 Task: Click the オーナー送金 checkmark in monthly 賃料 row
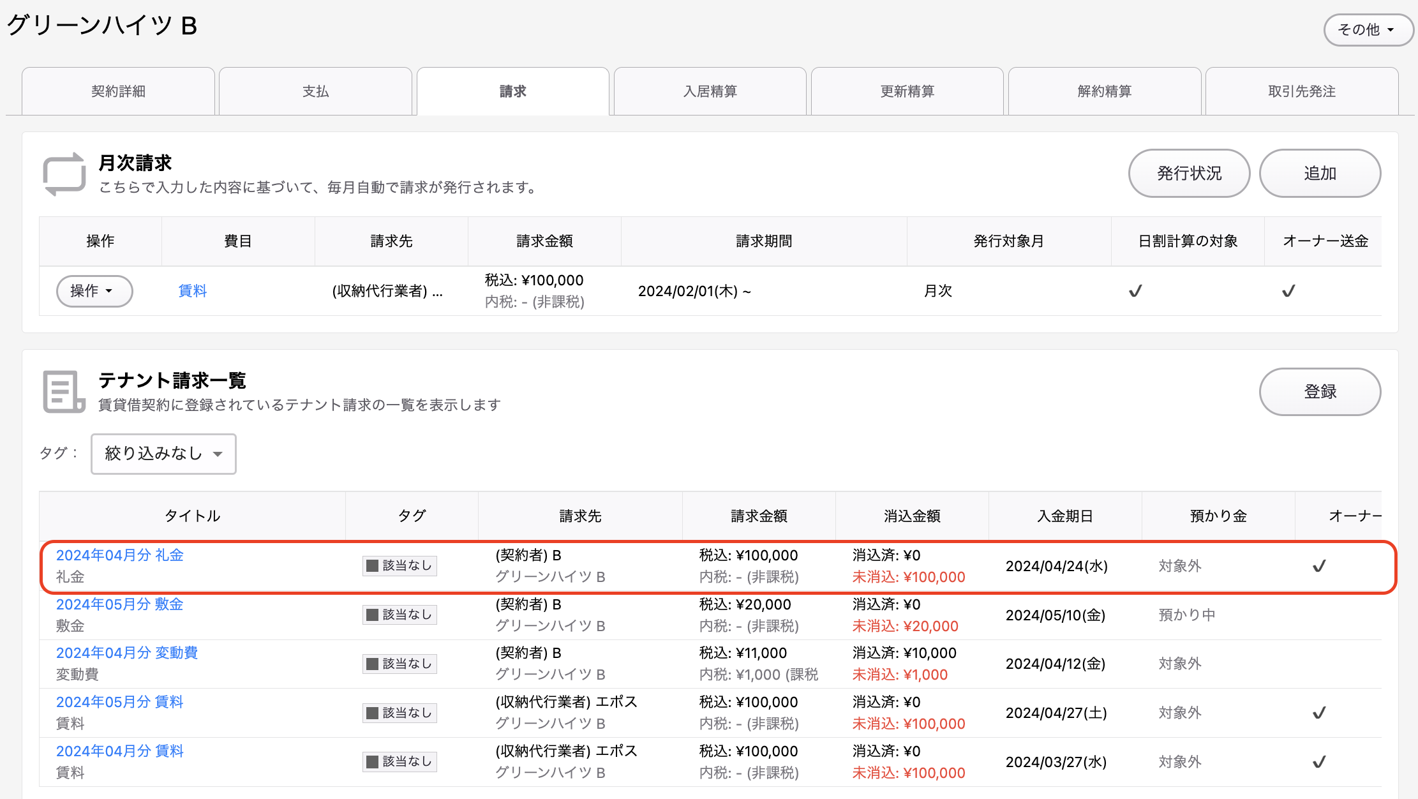(1288, 291)
